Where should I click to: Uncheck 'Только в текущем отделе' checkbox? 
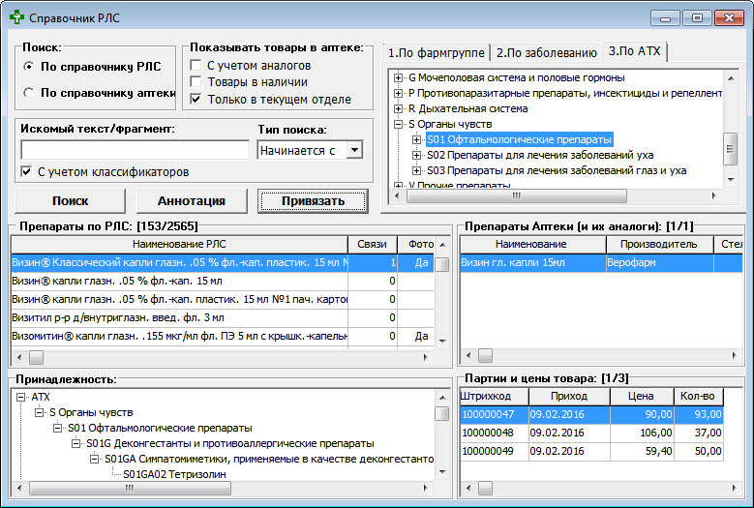pos(196,100)
